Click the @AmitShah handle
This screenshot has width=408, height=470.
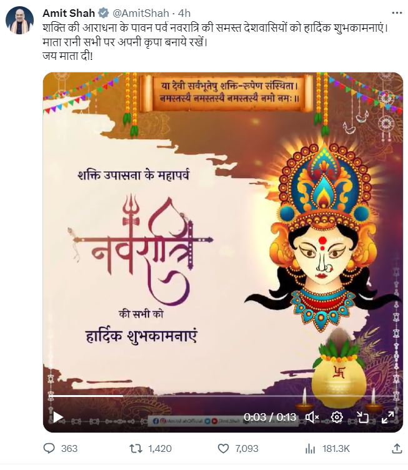[141, 13]
